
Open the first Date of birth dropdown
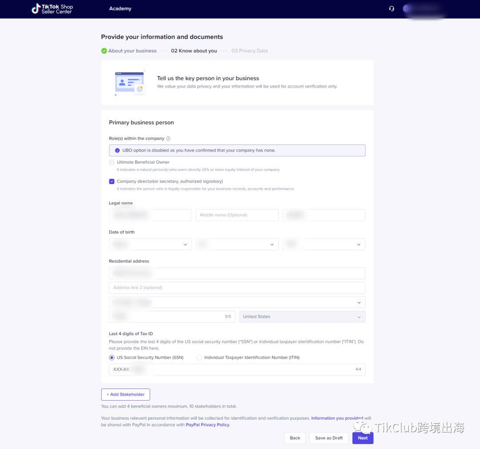150,244
